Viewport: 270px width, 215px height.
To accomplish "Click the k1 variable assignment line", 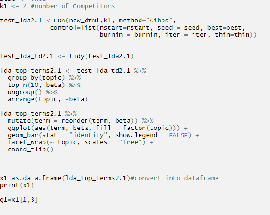I will pos(57,6).
